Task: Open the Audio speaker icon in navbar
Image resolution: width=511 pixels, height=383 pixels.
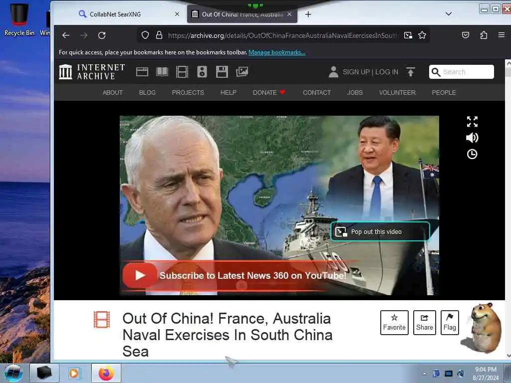Action: [x=202, y=72]
